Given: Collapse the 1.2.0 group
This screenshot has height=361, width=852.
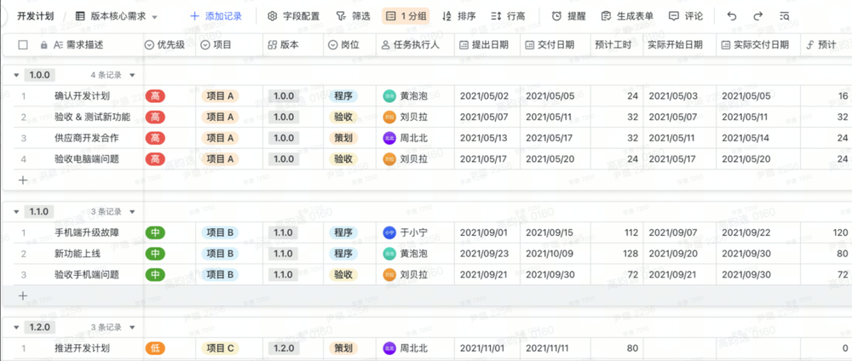Looking at the screenshot, I should point(16,327).
